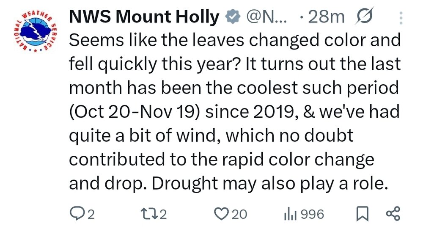This screenshot has width=423, height=229.
Task: Open the tweet at "Seems like the leaves" line
Action: 234,41
